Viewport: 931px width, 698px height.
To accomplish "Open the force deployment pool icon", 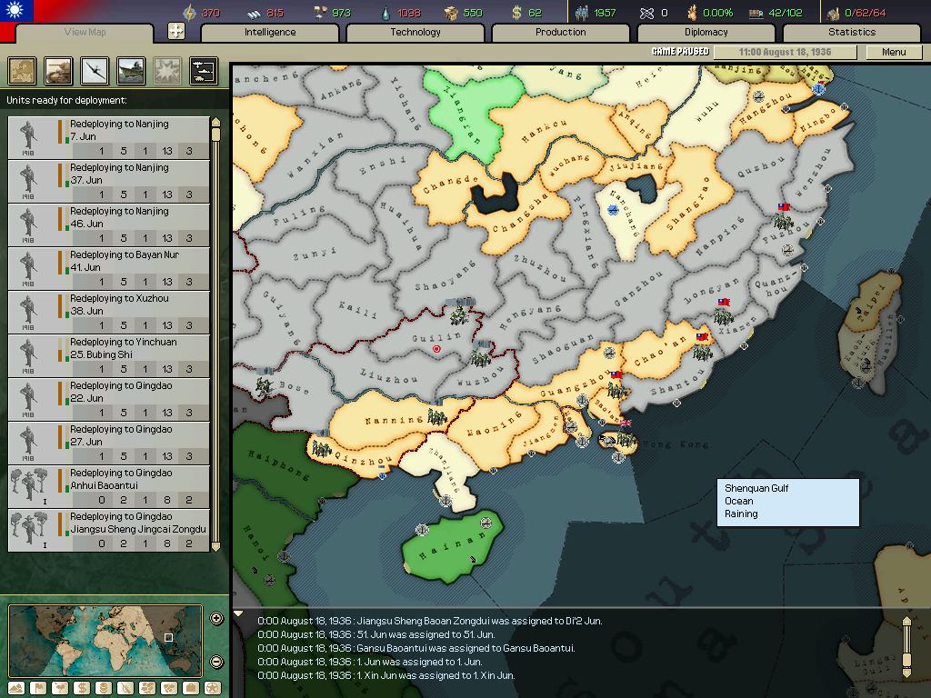I will (x=203, y=71).
